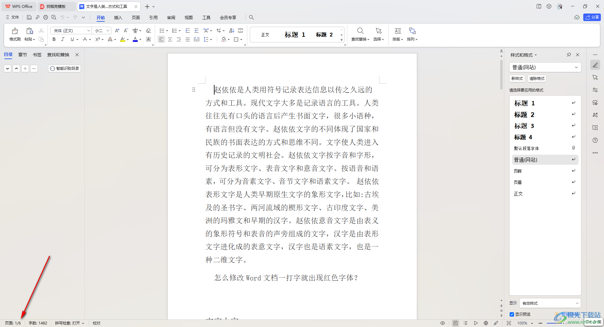Toggle spell check status in status bar
This screenshot has width=604, height=327.
(x=70, y=323)
